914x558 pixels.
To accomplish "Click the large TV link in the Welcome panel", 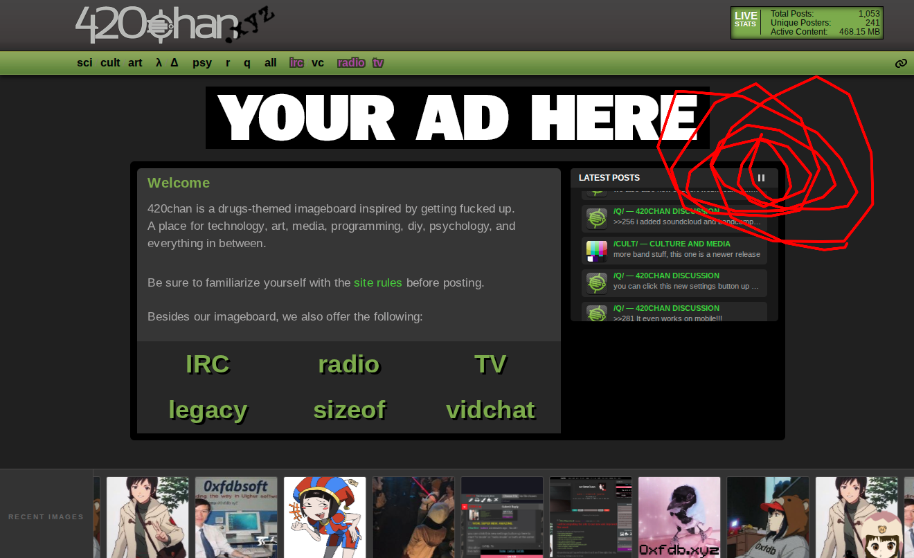I will [x=490, y=364].
